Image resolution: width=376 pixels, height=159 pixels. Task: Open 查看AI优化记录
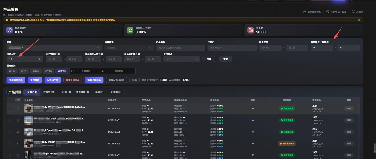tap(117, 80)
